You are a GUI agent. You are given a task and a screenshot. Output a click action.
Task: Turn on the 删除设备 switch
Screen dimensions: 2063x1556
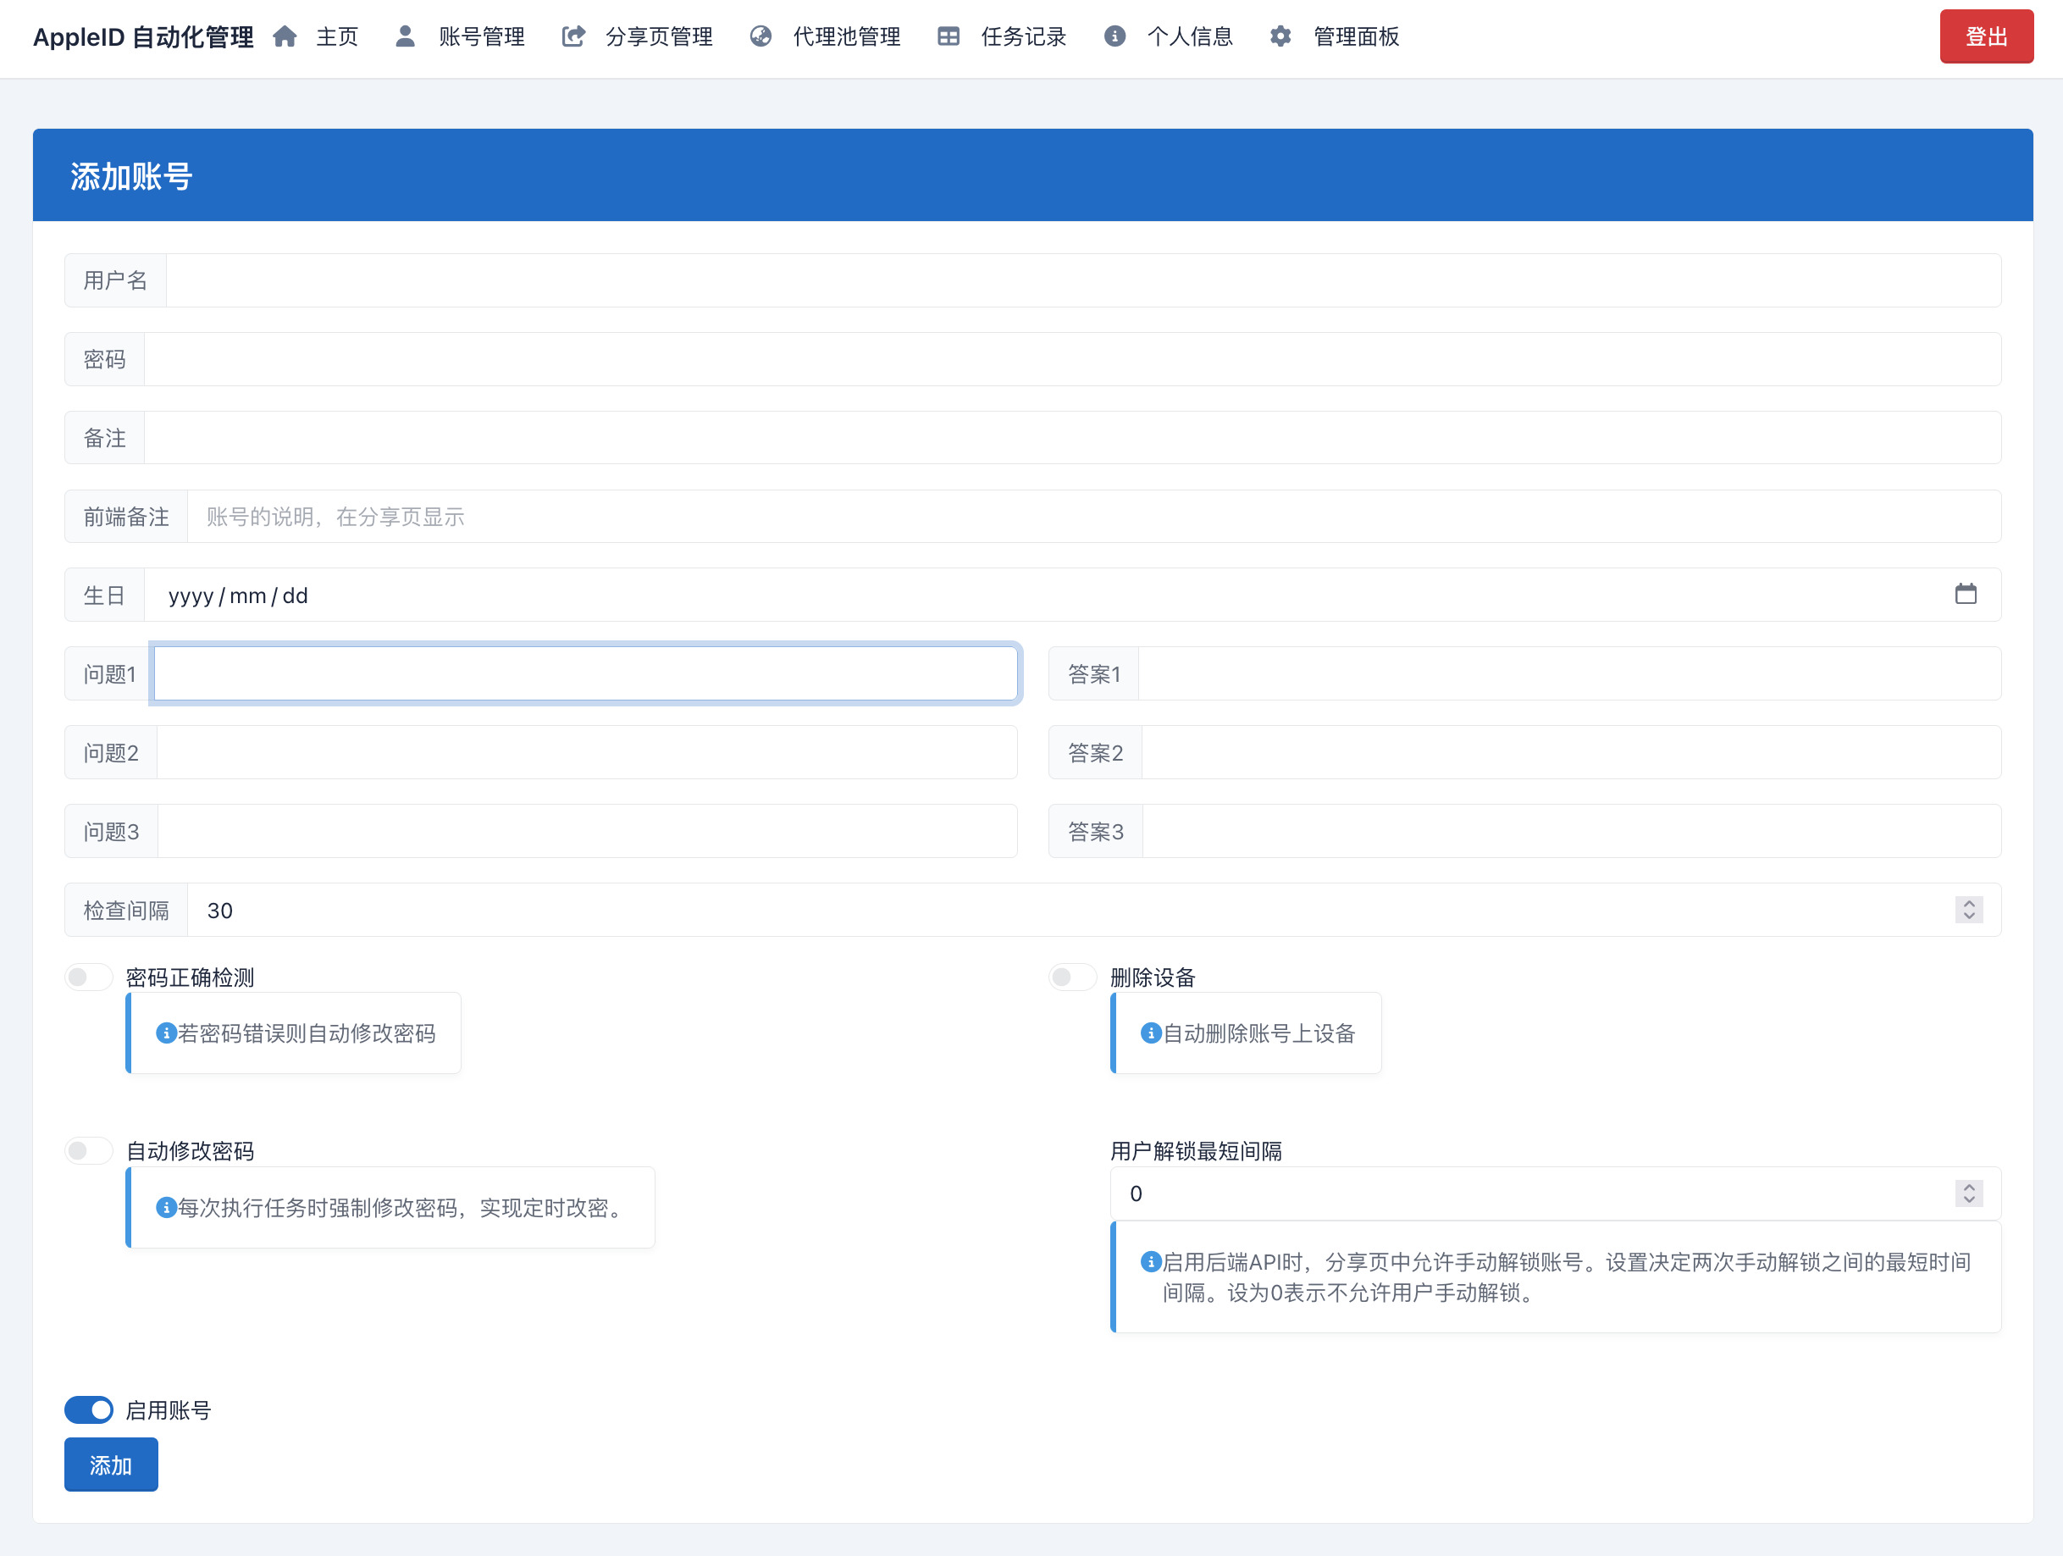click(1072, 977)
